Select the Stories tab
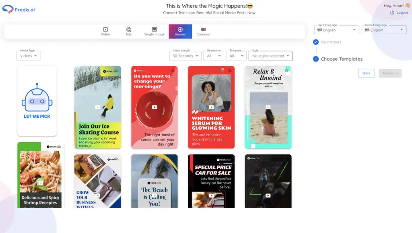 (180, 31)
